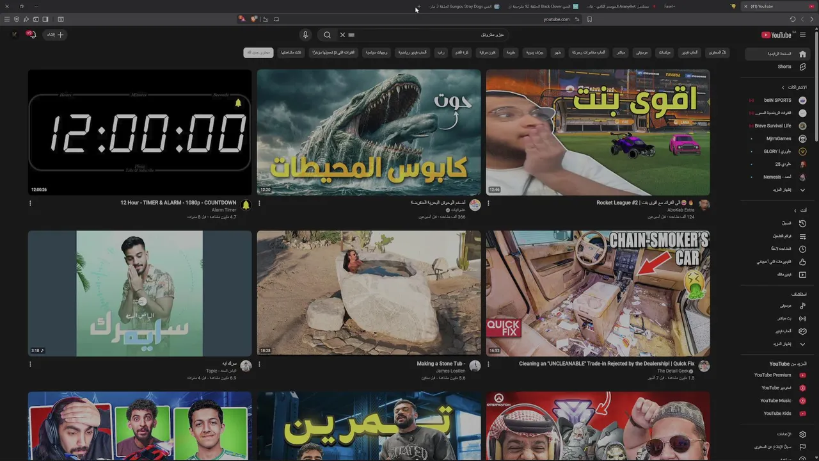This screenshot has height=461, width=819.
Task: Switch to the Bungou Stray Dogs browser tab
Action: pyautogui.click(x=465, y=6)
